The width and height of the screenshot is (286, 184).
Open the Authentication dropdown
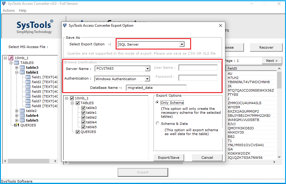pyautogui.click(x=147, y=79)
